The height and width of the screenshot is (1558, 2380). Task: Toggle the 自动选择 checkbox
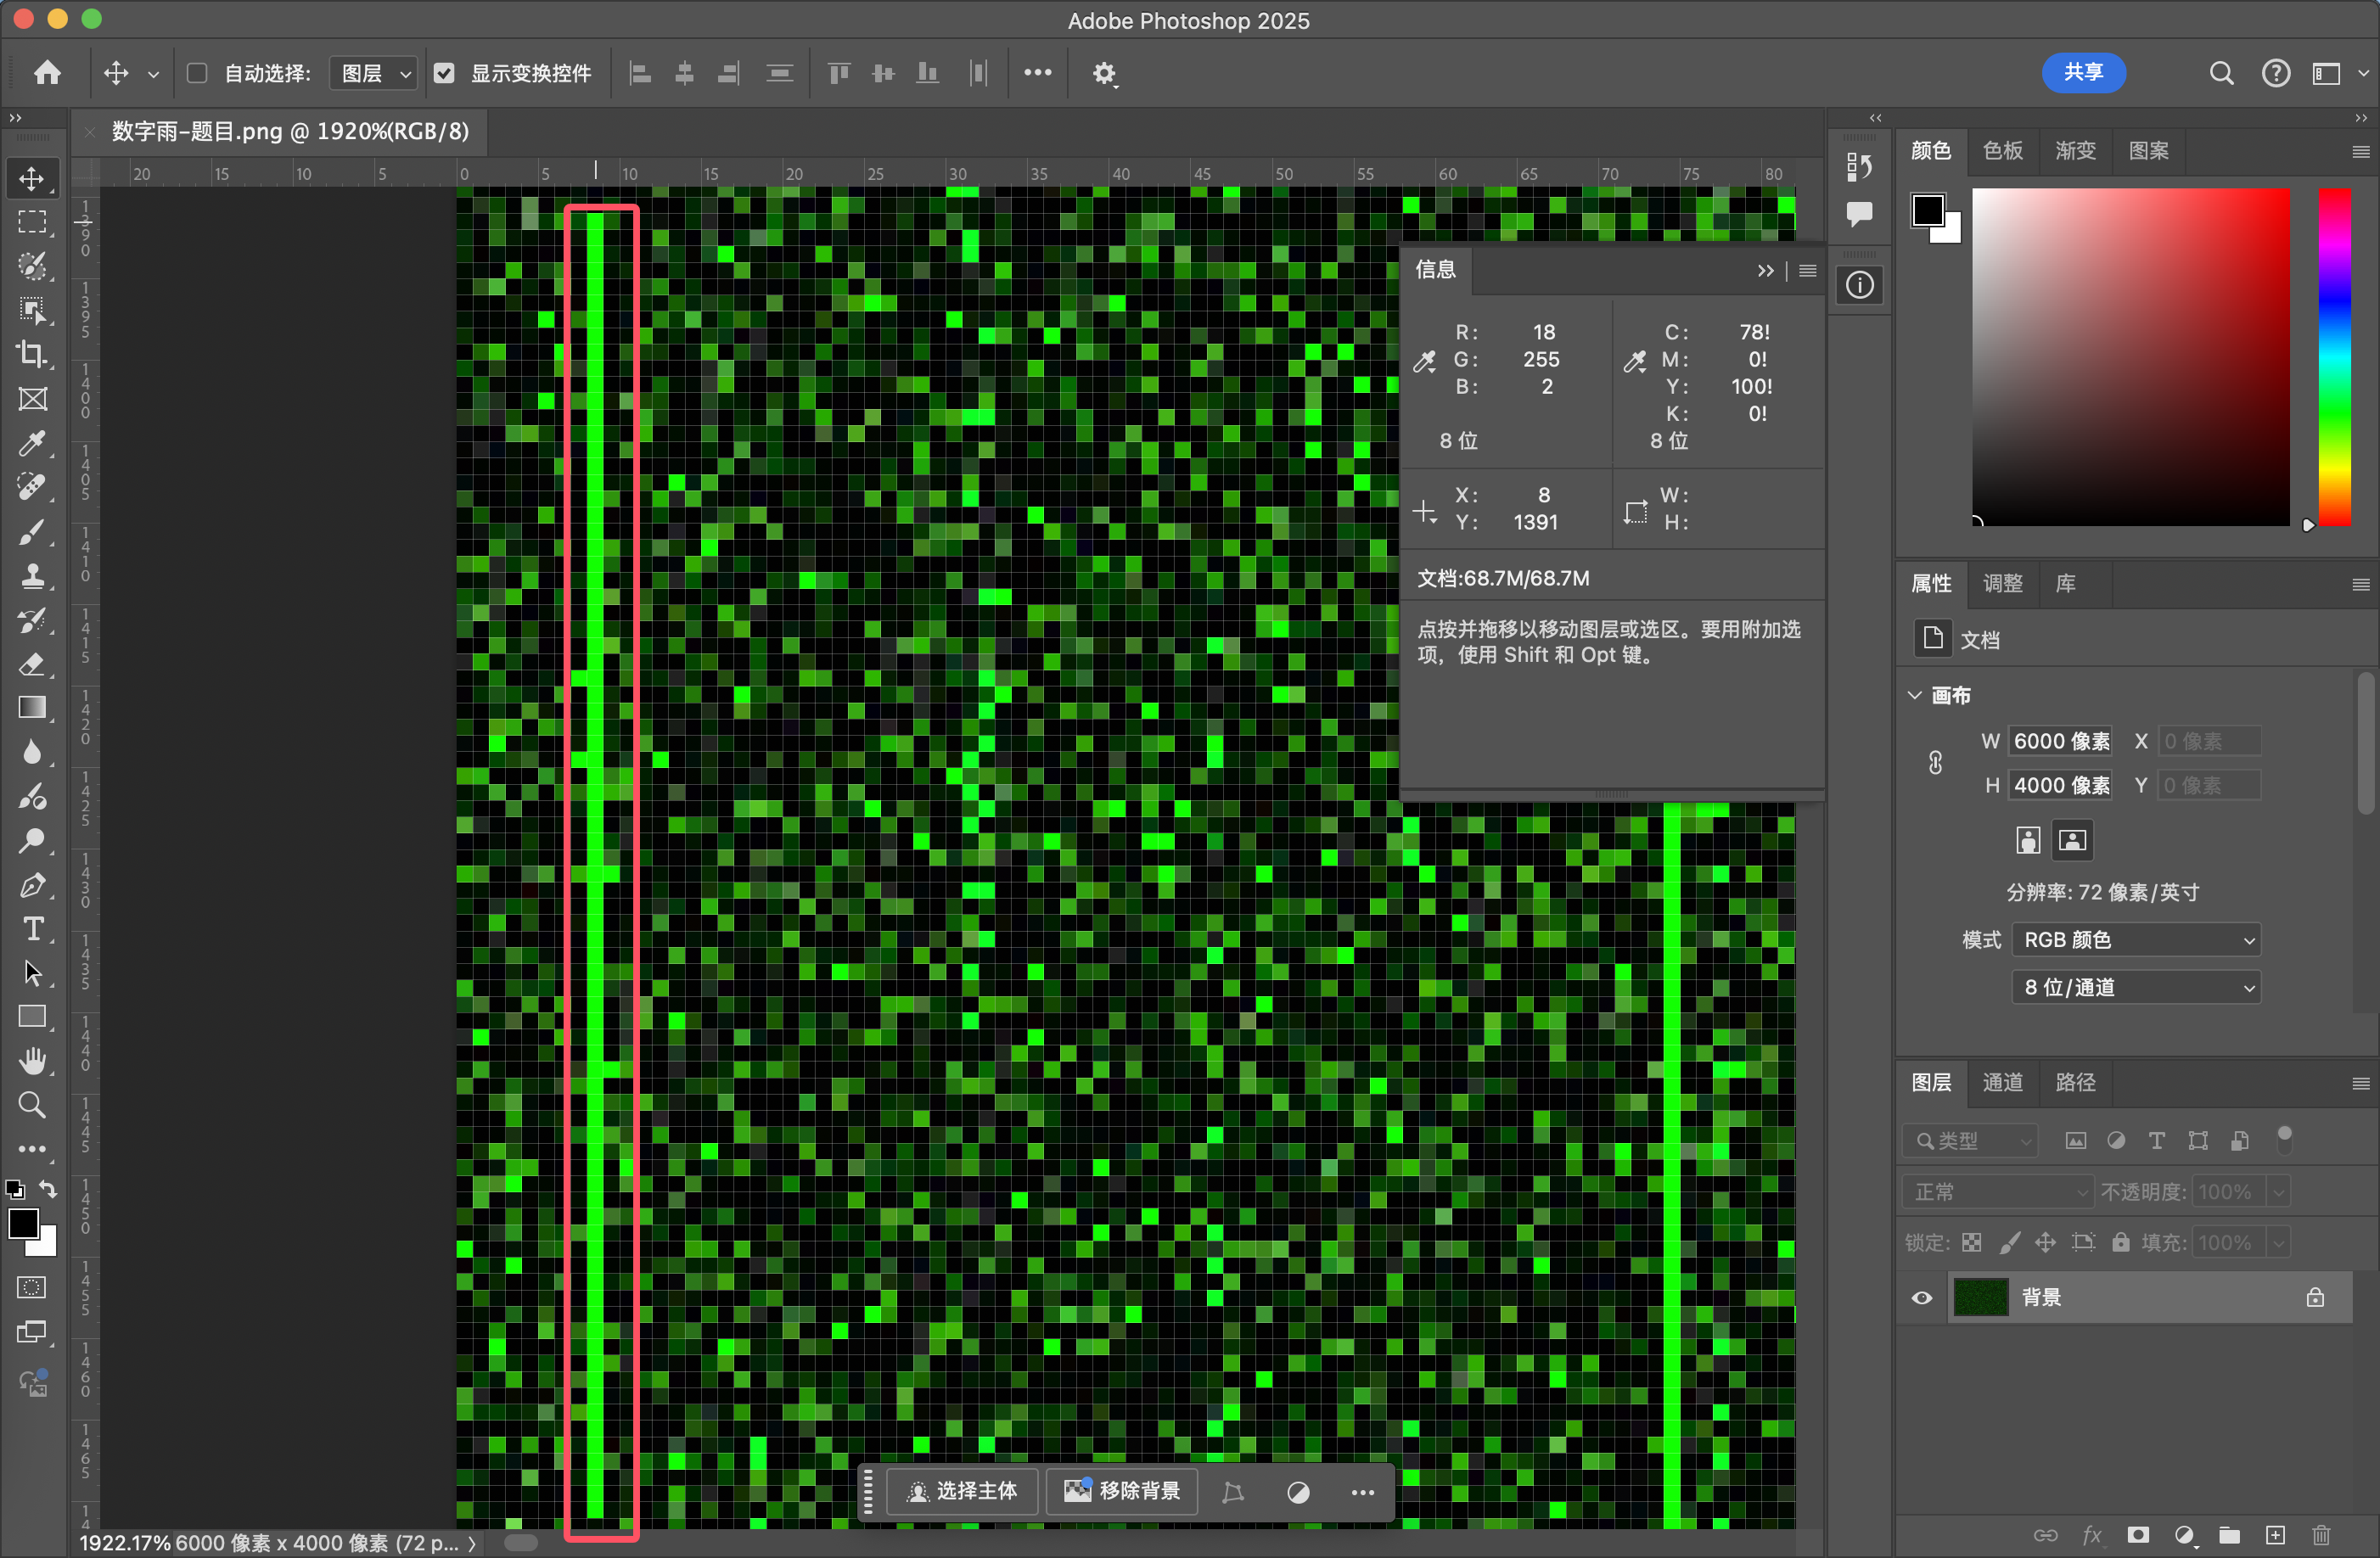197,73
